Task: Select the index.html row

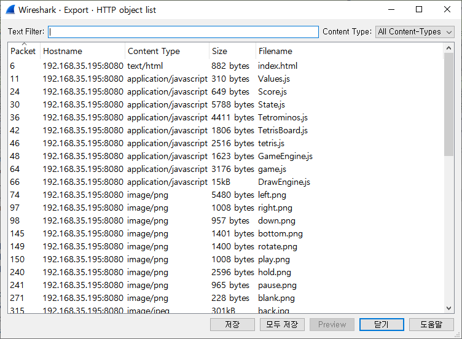Action: pos(225,66)
